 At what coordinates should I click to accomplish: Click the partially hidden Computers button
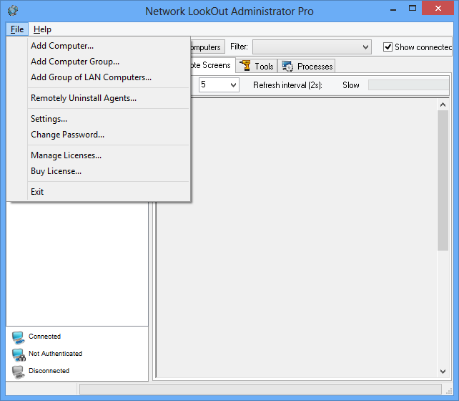tap(207, 47)
